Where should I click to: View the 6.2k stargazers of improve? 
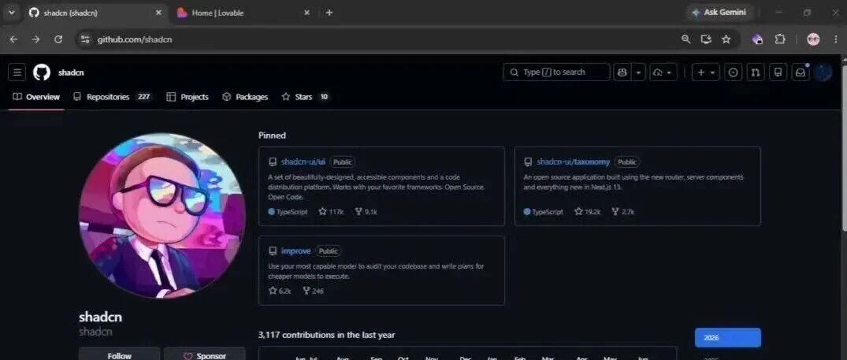(x=280, y=291)
